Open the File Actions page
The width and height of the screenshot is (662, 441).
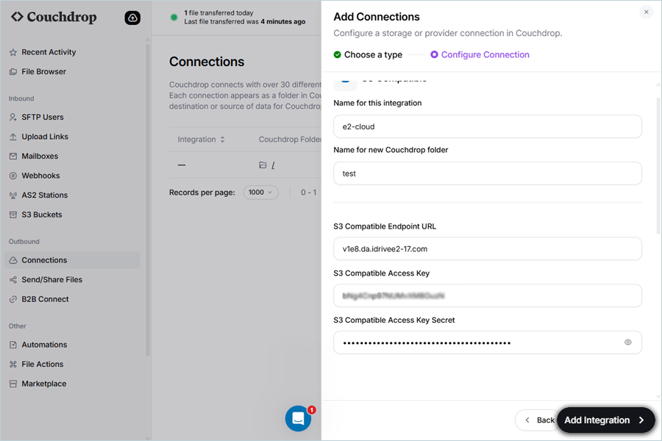42,365
